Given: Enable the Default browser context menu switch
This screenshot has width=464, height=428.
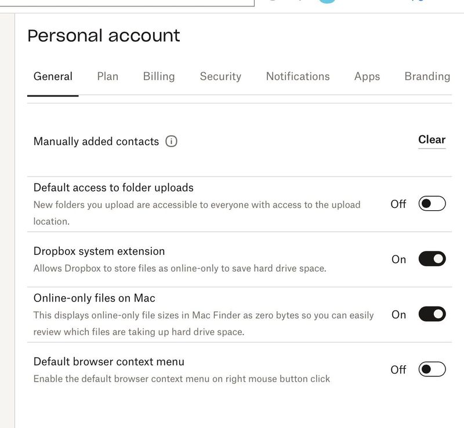Looking at the screenshot, I should coord(432,369).
